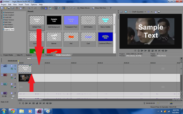Switch to the Transitions tab
The height and width of the screenshot is (114, 183).
pos(49,55)
